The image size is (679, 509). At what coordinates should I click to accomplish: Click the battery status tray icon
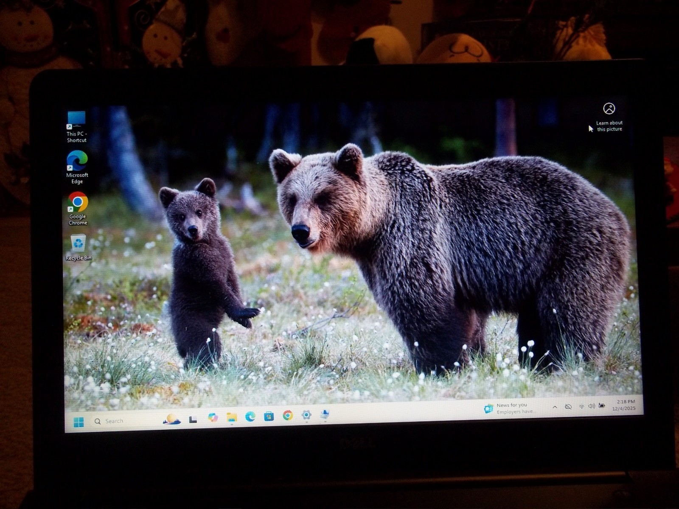[x=602, y=406]
